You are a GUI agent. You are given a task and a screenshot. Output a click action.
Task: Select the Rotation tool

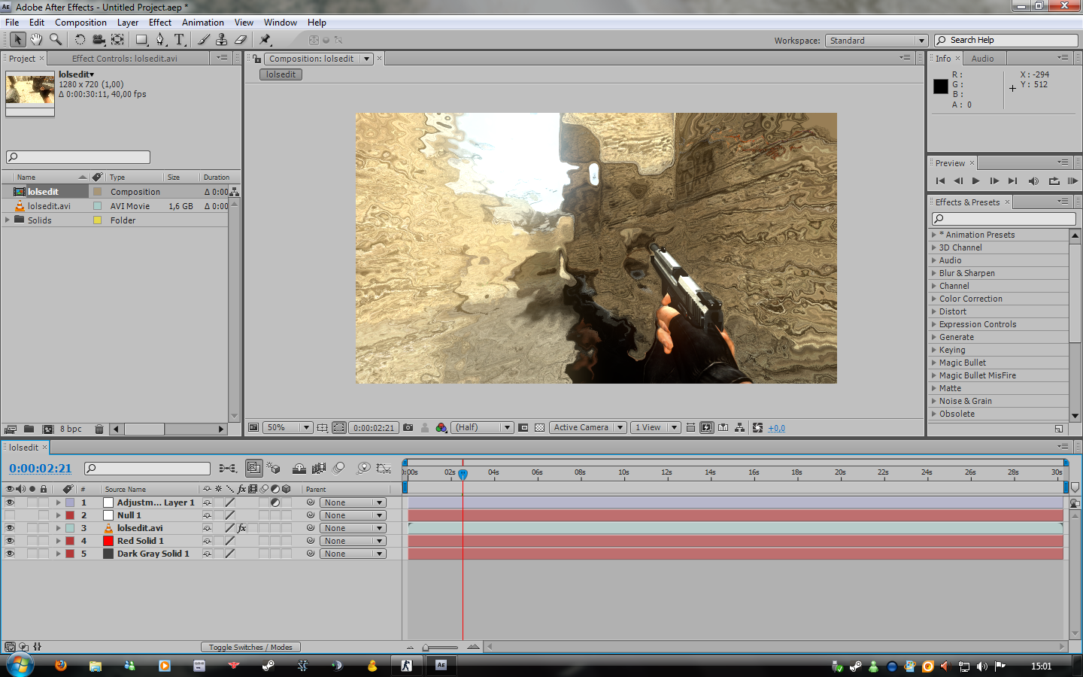click(80, 40)
